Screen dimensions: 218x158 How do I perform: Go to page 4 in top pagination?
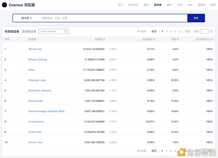click(x=175, y=32)
